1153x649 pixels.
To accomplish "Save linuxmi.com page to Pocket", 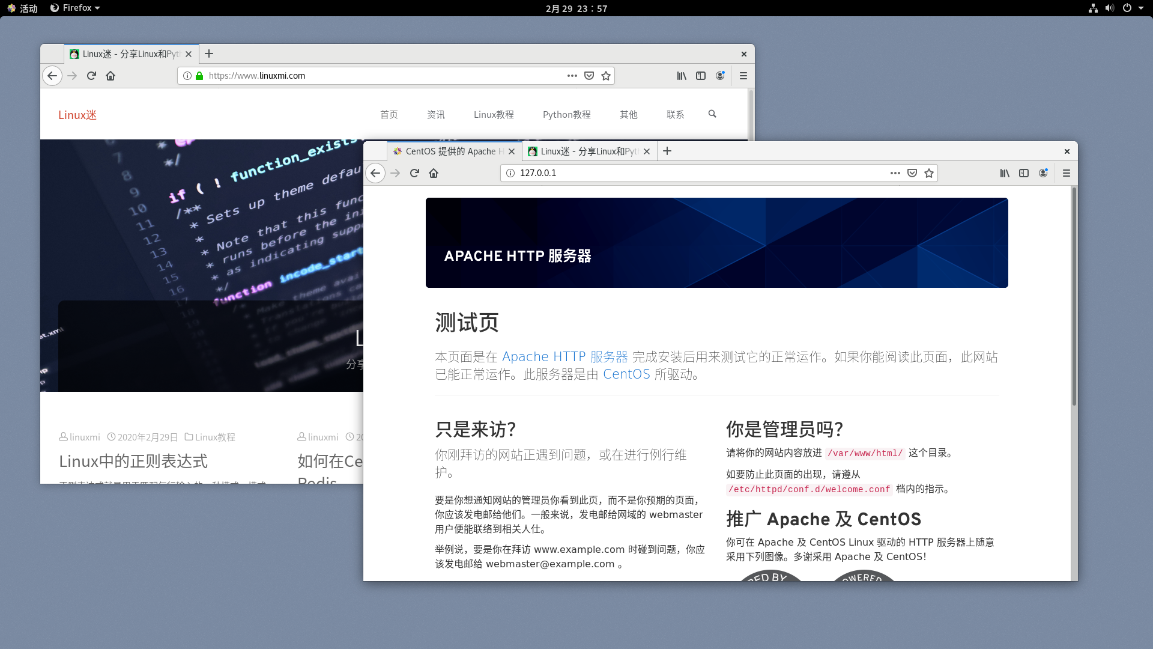I will coord(589,76).
